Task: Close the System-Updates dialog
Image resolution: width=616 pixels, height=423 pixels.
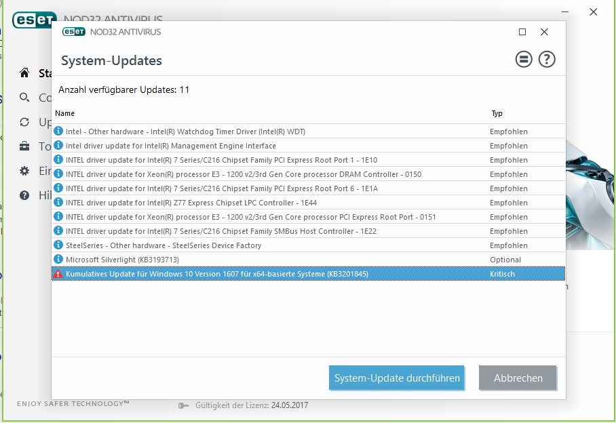Action: tap(544, 32)
